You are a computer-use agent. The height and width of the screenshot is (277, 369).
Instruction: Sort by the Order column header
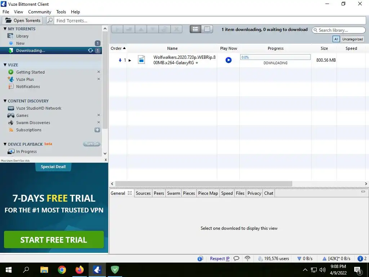[118, 48]
